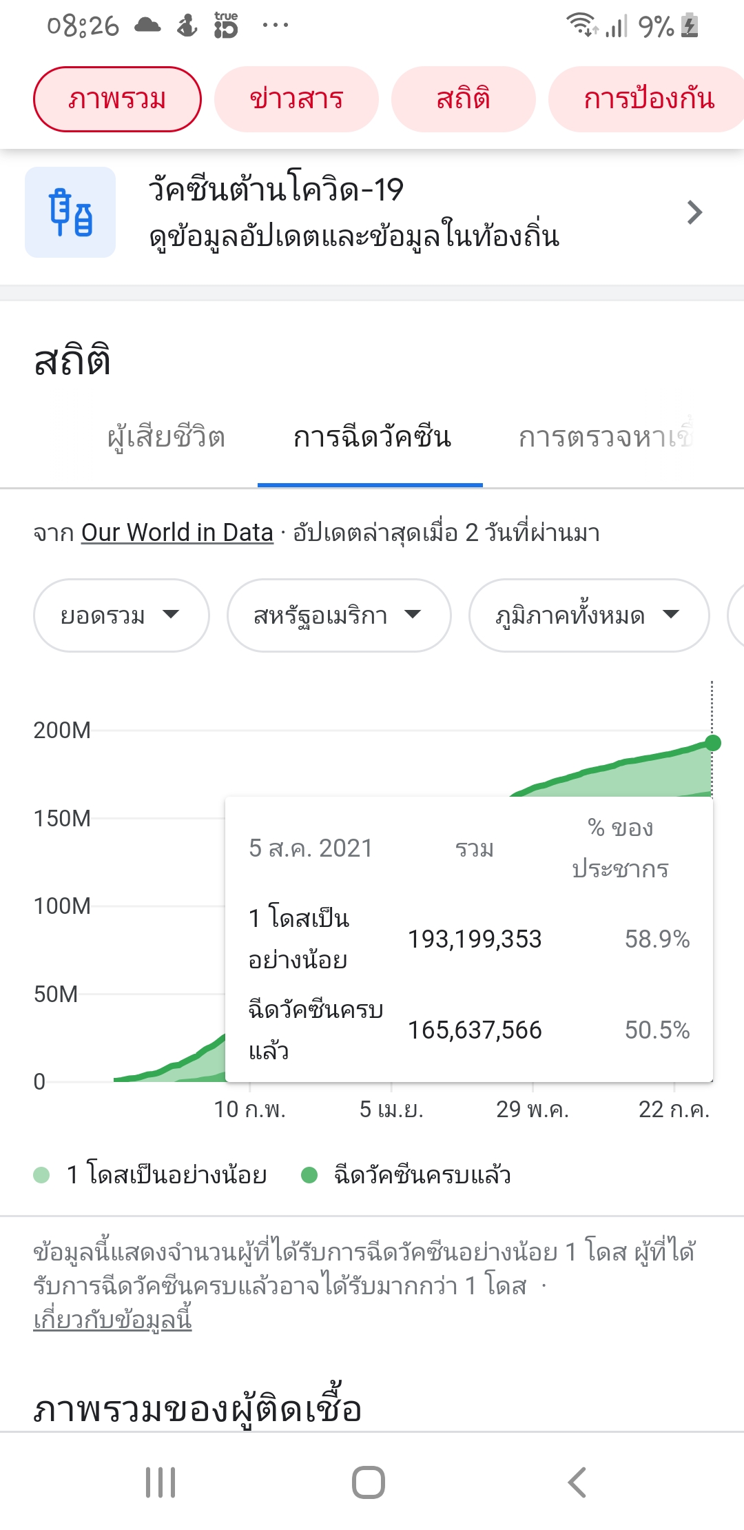Tap the cloud icon in status bar

pyautogui.click(x=147, y=26)
